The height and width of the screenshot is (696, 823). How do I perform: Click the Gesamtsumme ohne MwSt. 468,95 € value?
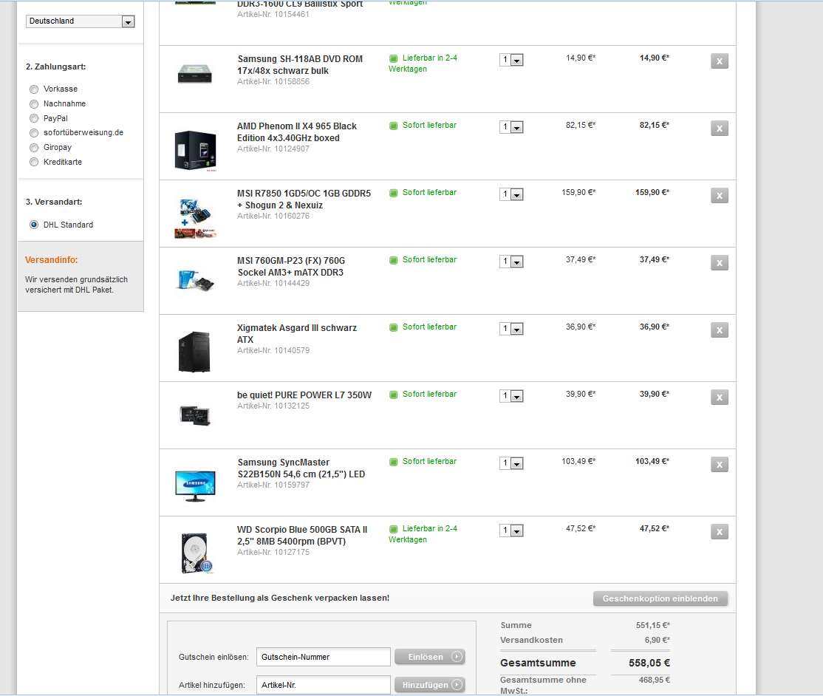(x=655, y=680)
